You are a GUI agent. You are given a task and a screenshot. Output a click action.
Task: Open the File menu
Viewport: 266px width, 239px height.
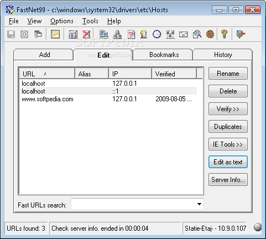14,21
